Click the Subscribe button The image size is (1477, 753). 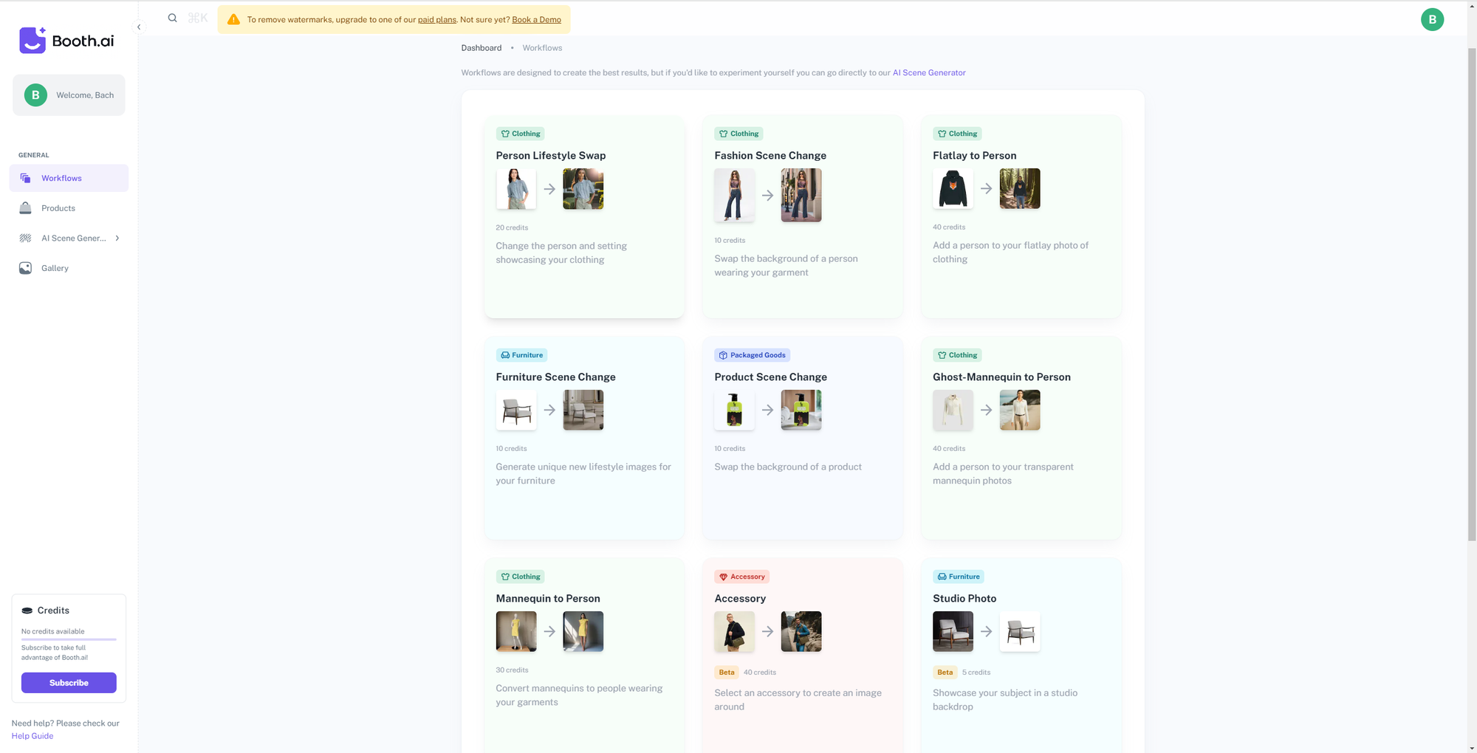[69, 683]
